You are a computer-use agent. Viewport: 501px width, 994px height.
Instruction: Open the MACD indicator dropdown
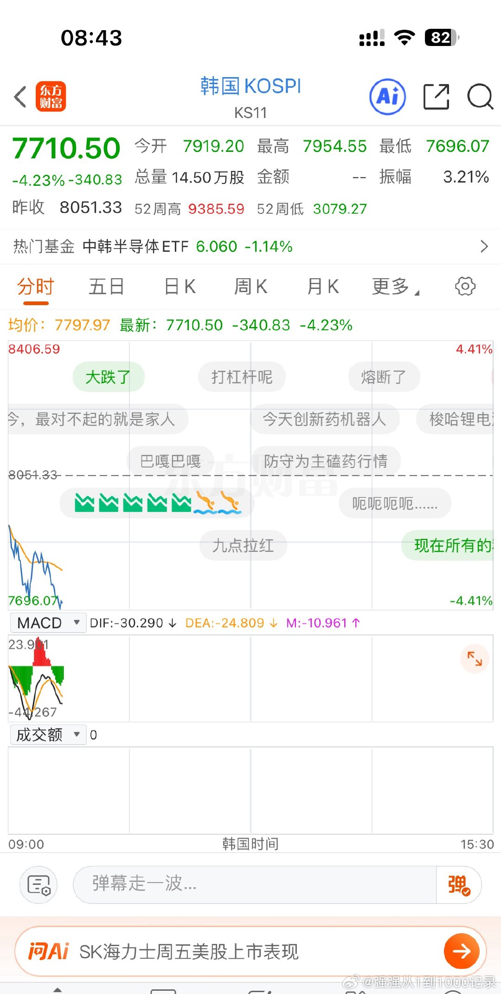click(x=48, y=623)
